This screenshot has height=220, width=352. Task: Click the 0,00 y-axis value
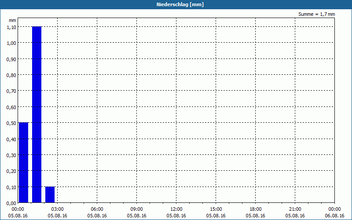pyautogui.click(x=11, y=203)
